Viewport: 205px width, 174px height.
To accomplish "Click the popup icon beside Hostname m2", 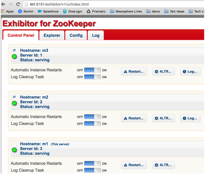I will tap(14, 97).
